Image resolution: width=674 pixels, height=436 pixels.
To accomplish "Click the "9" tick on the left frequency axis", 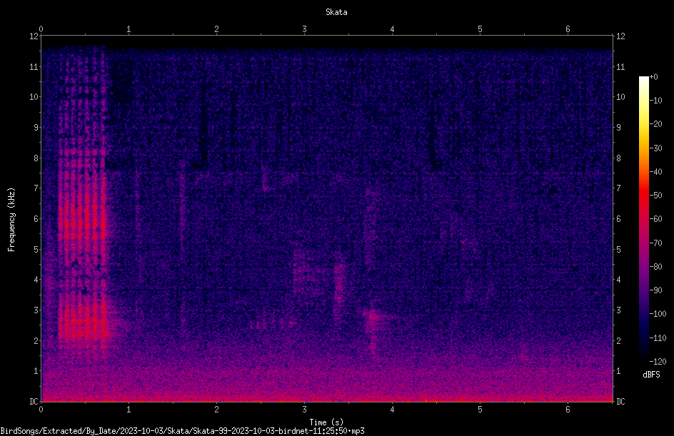I will (36, 128).
